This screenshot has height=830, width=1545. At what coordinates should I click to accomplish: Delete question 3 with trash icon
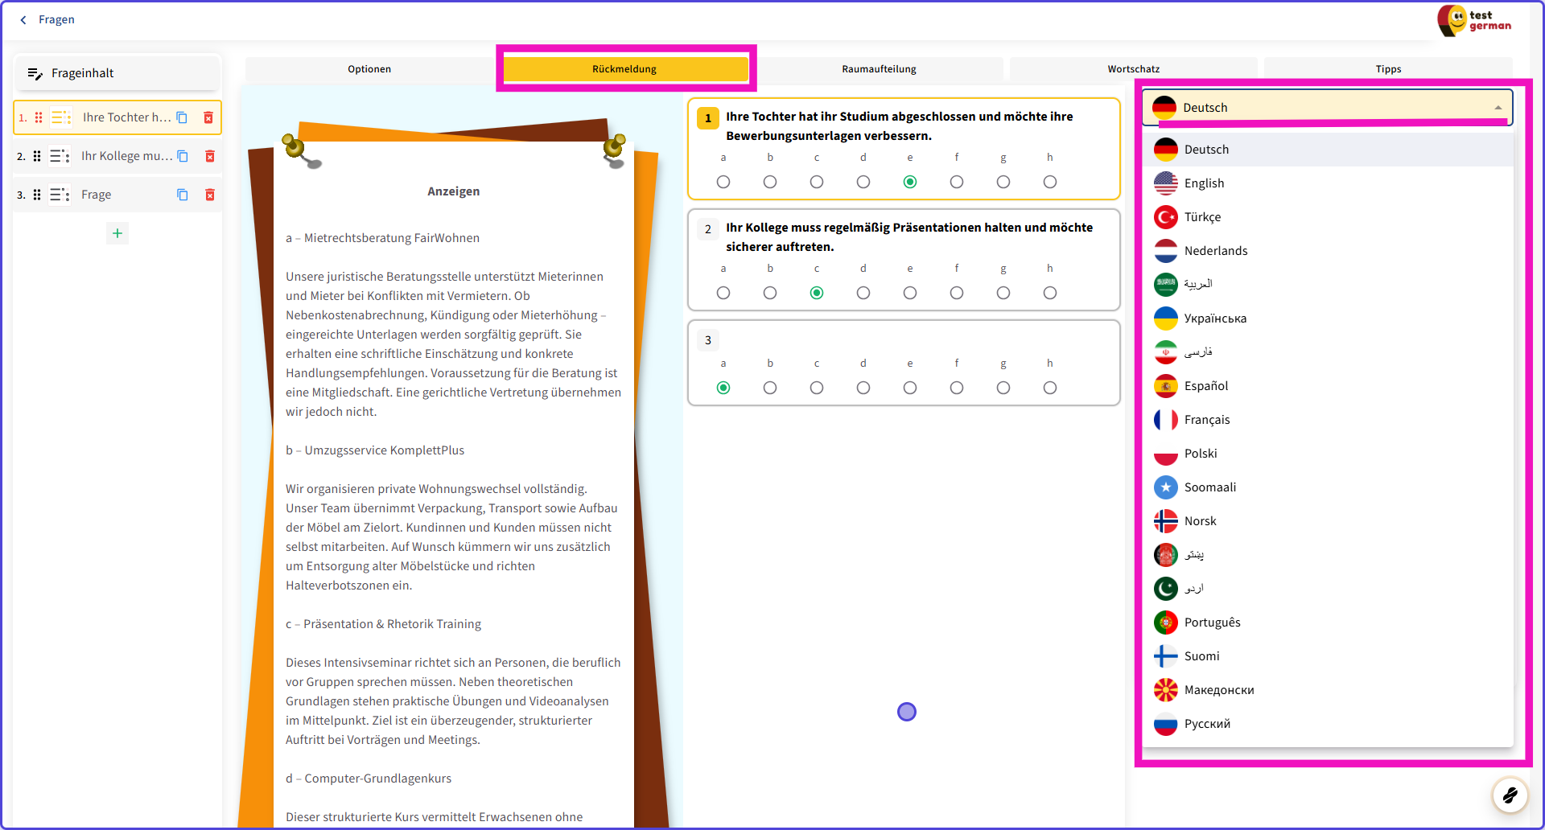[x=210, y=195]
